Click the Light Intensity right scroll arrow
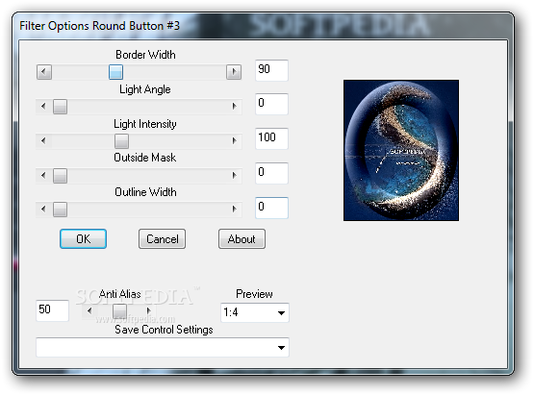The height and width of the screenshot is (395, 534). (x=234, y=141)
